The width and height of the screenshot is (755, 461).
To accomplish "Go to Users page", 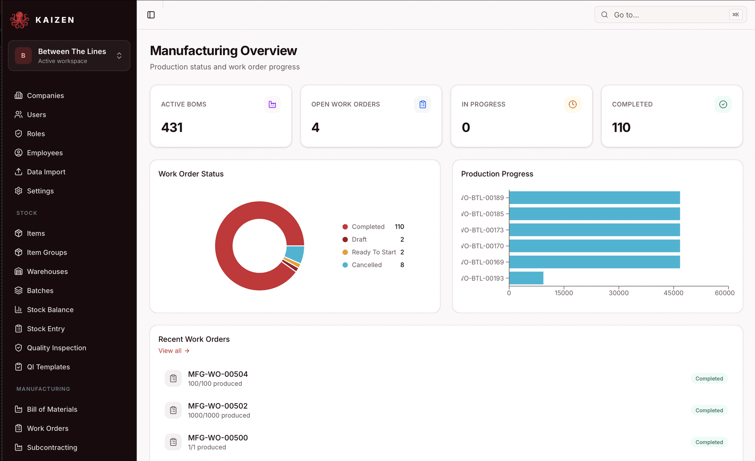I will pyautogui.click(x=37, y=114).
